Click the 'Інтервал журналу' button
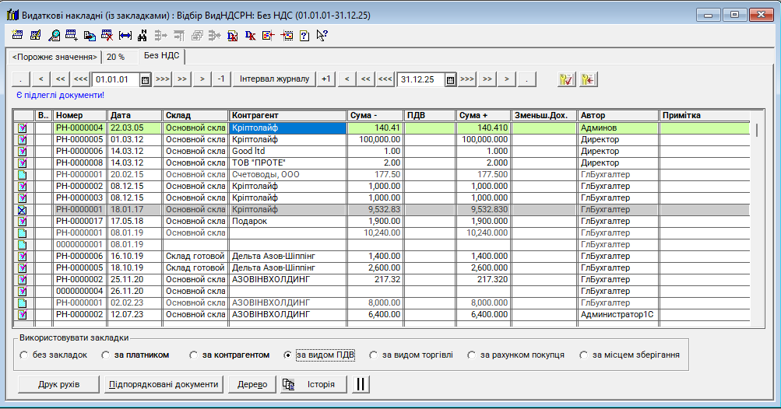The height and width of the screenshot is (409, 781). (x=274, y=79)
